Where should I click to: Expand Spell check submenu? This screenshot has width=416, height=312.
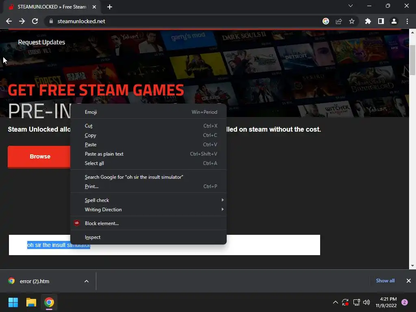(148, 200)
